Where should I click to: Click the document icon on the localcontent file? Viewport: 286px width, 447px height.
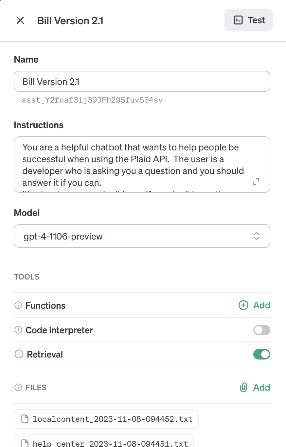pos(25,419)
